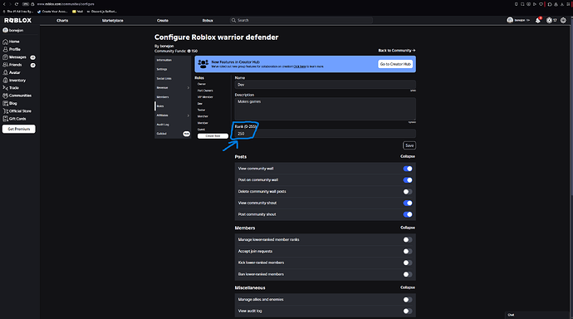Image resolution: width=573 pixels, height=319 pixels.
Task: Open Messages in the left sidebar
Action: (x=15, y=57)
